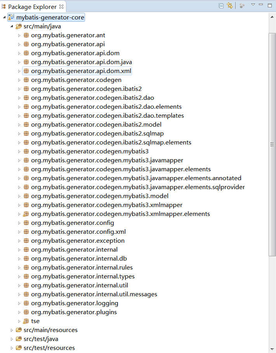Image resolution: width=276 pixels, height=353 pixels.
Task: Click the org.mybatis.generator.plugins package icon
Action: 26,312
